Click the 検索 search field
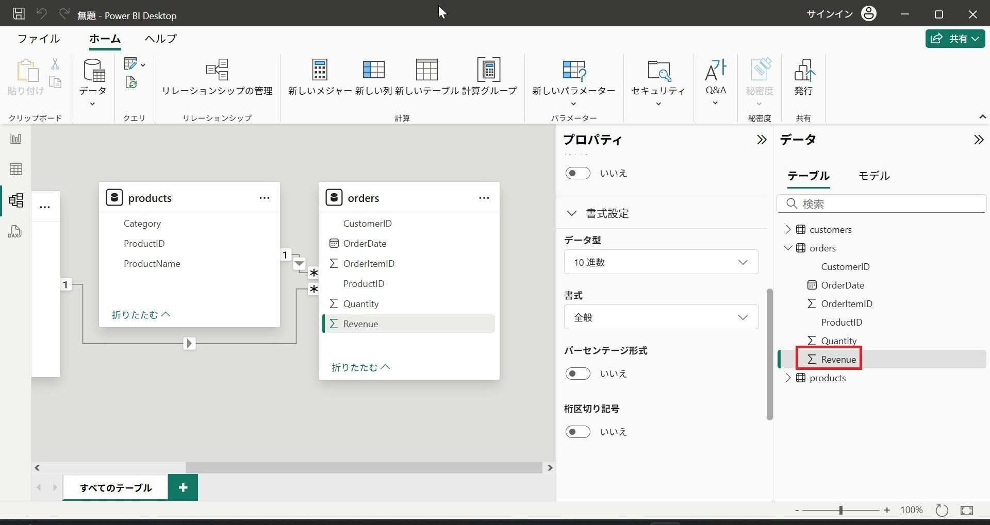 [x=882, y=204]
